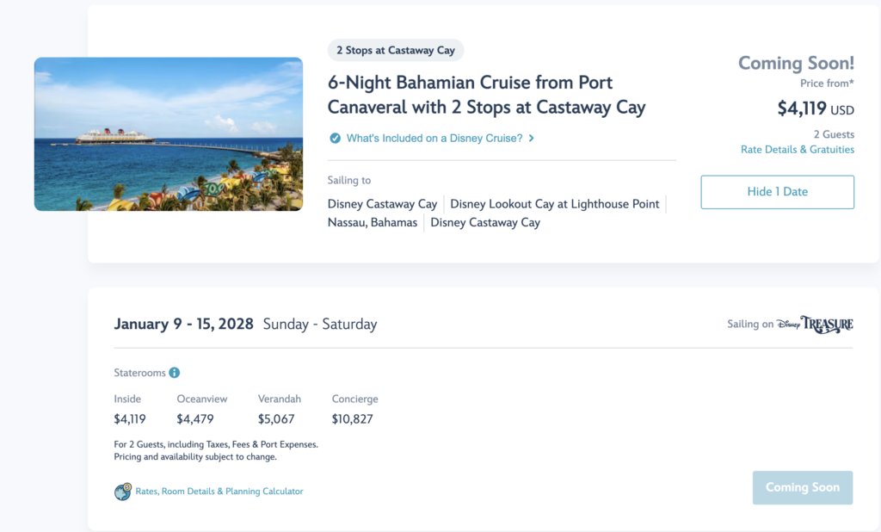This screenshot has height=532, width=881.
Task: Click the 2 Stops at Castaway Cay badge
Action: (396, 50)
